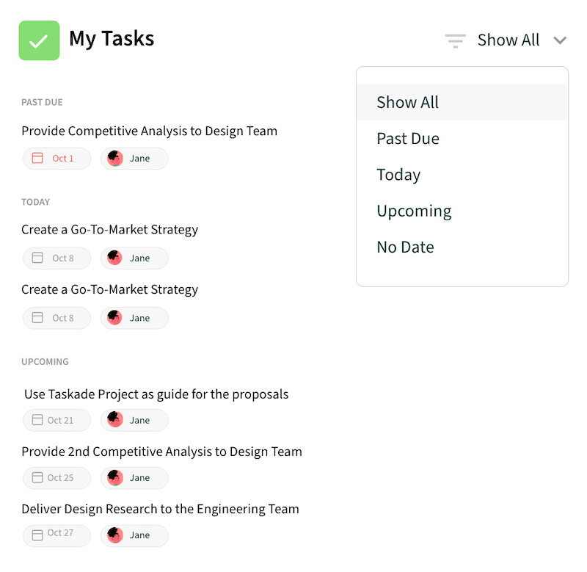
Task: Click the green My Tasks checkmark icon
Action: [39, 40]
